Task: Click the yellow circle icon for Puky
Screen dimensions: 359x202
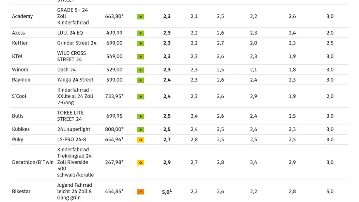Action: tap(141, 140)
